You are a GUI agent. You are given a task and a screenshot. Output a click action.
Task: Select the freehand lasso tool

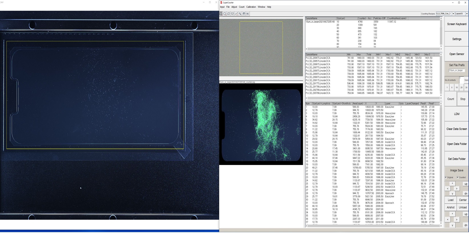coord(232,14)
